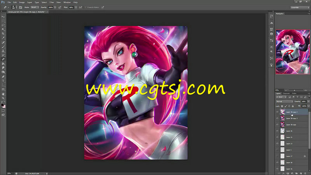Click the Navigator zoom slider
Screen dimensions: 311x175
coord(294,90)
